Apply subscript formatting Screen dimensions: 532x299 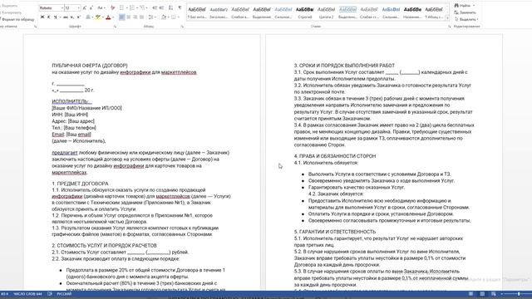pos(72,17)
